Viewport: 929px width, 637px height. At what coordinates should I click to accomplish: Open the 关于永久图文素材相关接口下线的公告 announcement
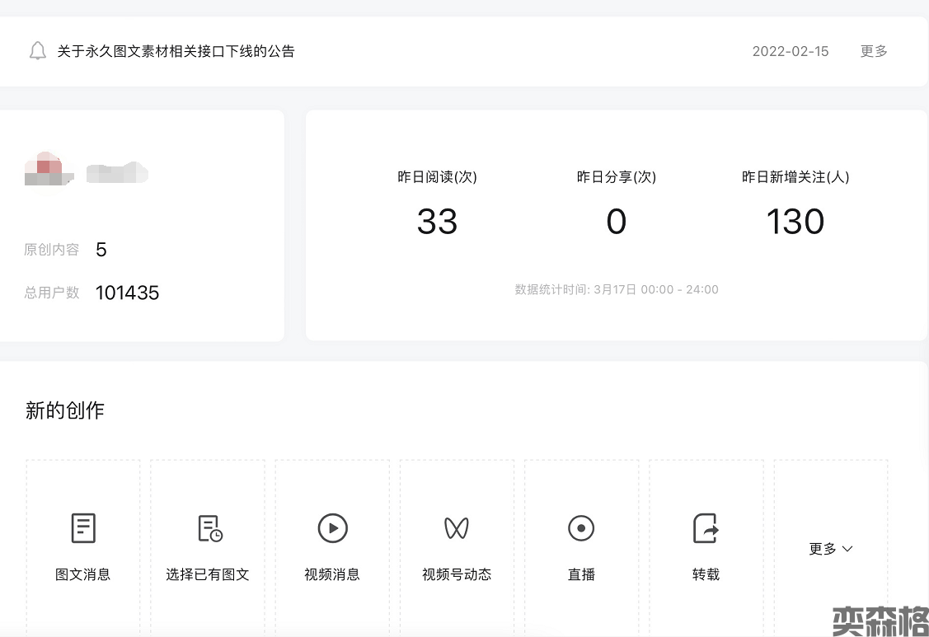176,51
